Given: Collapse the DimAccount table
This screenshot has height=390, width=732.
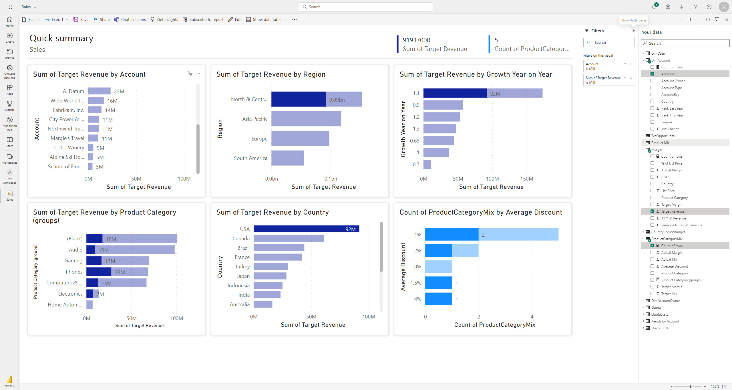Looking at the screenshot, I should click(643, 60).
